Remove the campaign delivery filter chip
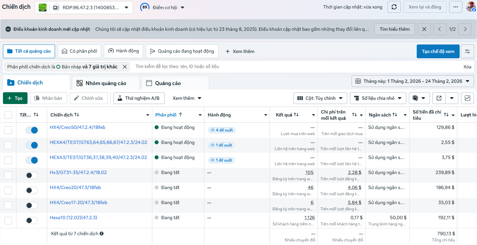This screenshot has height=245, width=477. tap(124, 67)
